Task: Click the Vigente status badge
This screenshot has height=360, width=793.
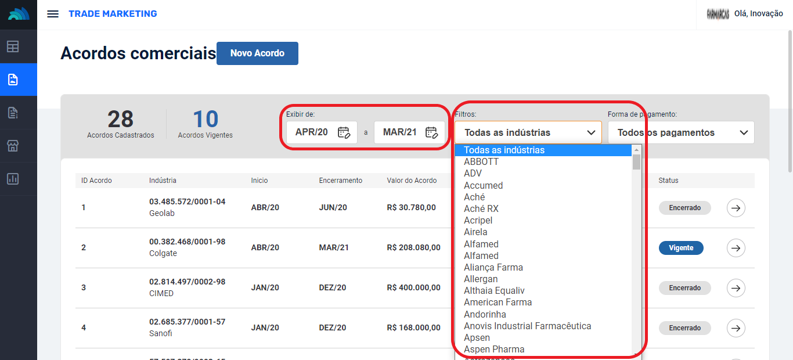Action: (680, 248)
